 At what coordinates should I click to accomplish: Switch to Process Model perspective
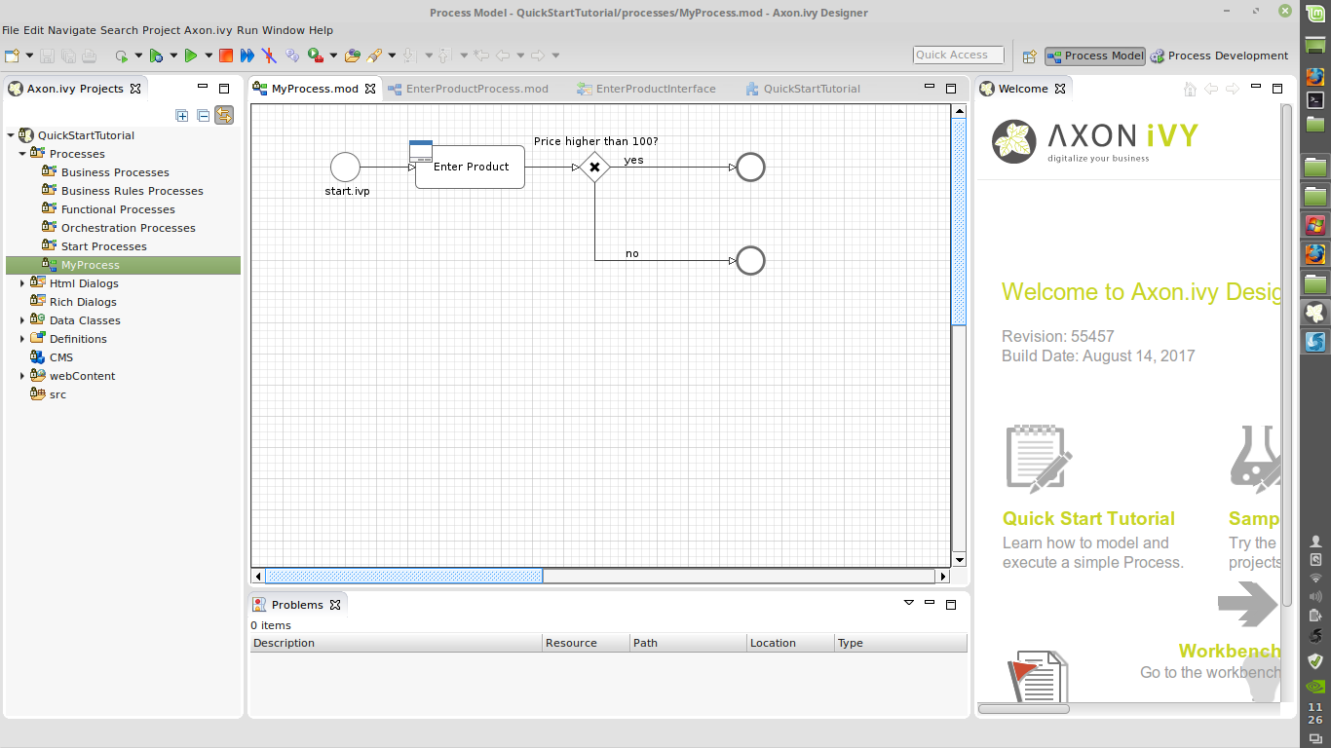(x=1094, y=56)
